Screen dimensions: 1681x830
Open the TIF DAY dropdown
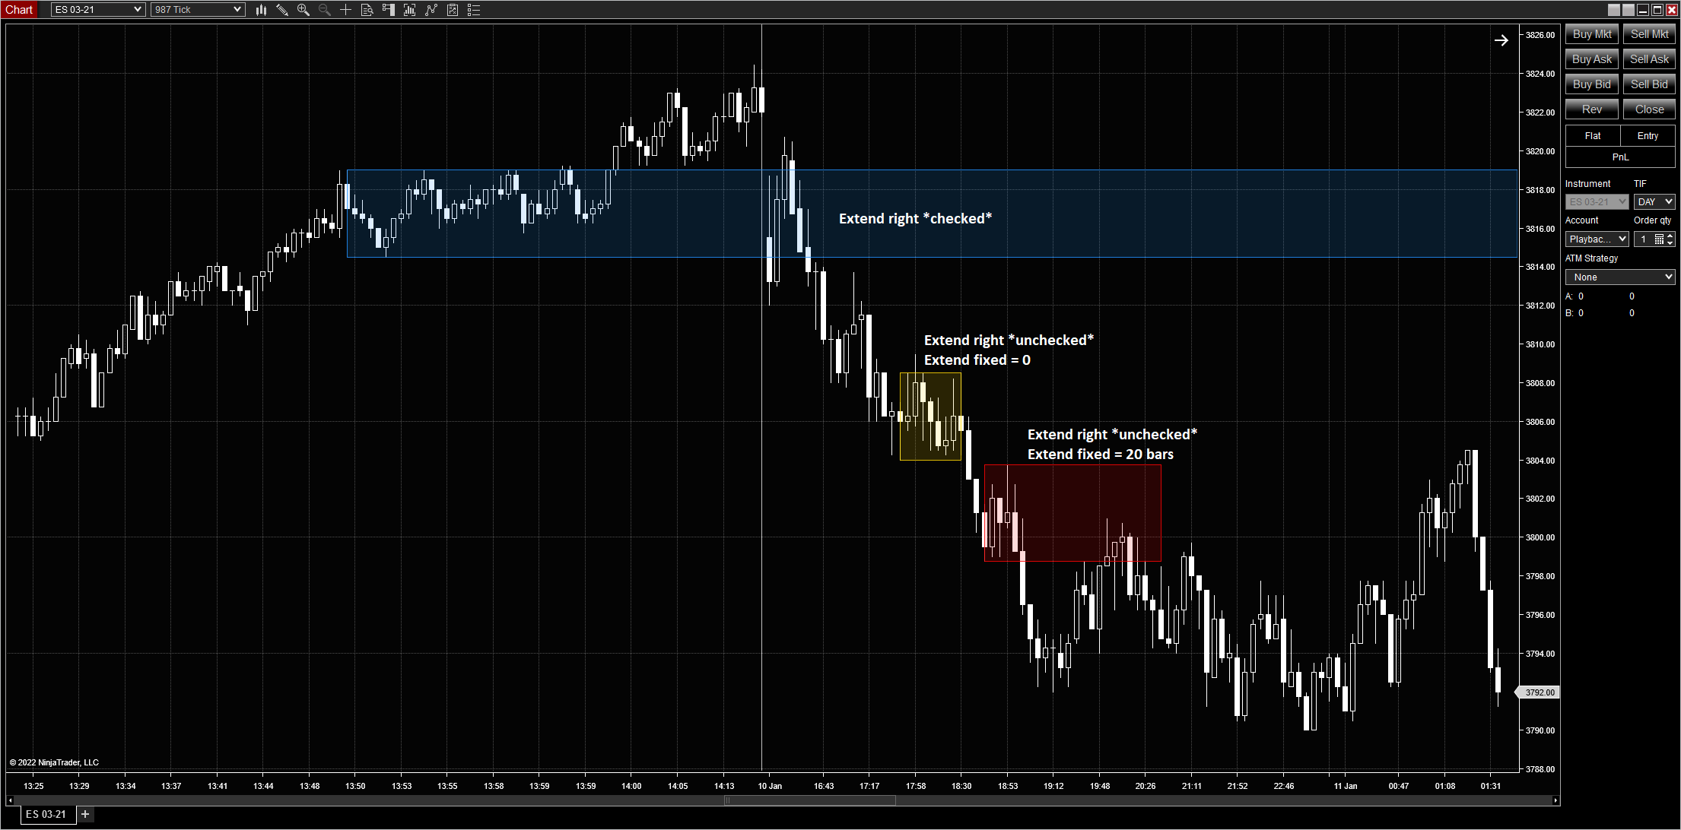(1654, 201)
